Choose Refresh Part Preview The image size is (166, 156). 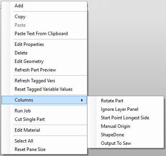tap(44, 70)
